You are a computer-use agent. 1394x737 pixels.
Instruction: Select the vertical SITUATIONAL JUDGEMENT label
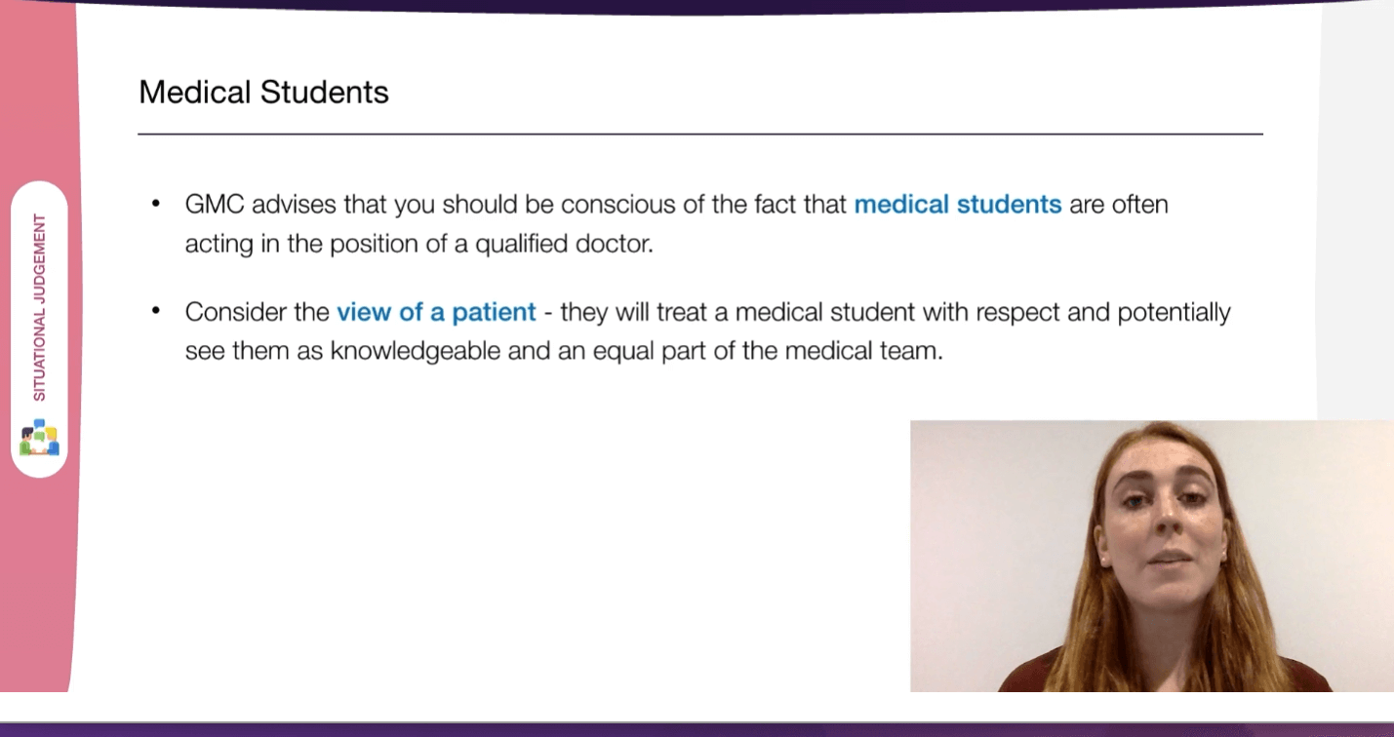(x=40, y=307)
